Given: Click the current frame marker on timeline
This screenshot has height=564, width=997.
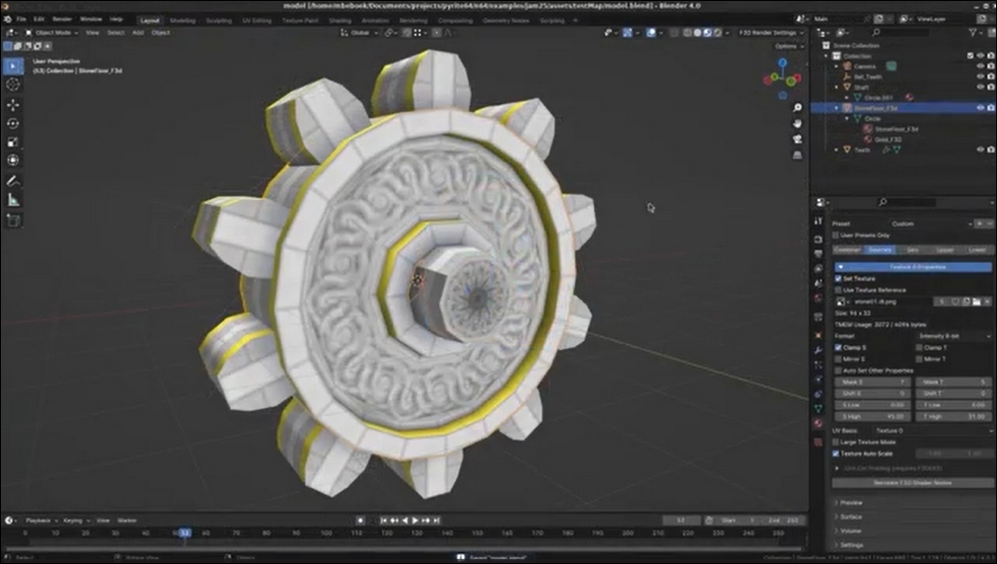Looking at the screenshot, I should point(185,533).
